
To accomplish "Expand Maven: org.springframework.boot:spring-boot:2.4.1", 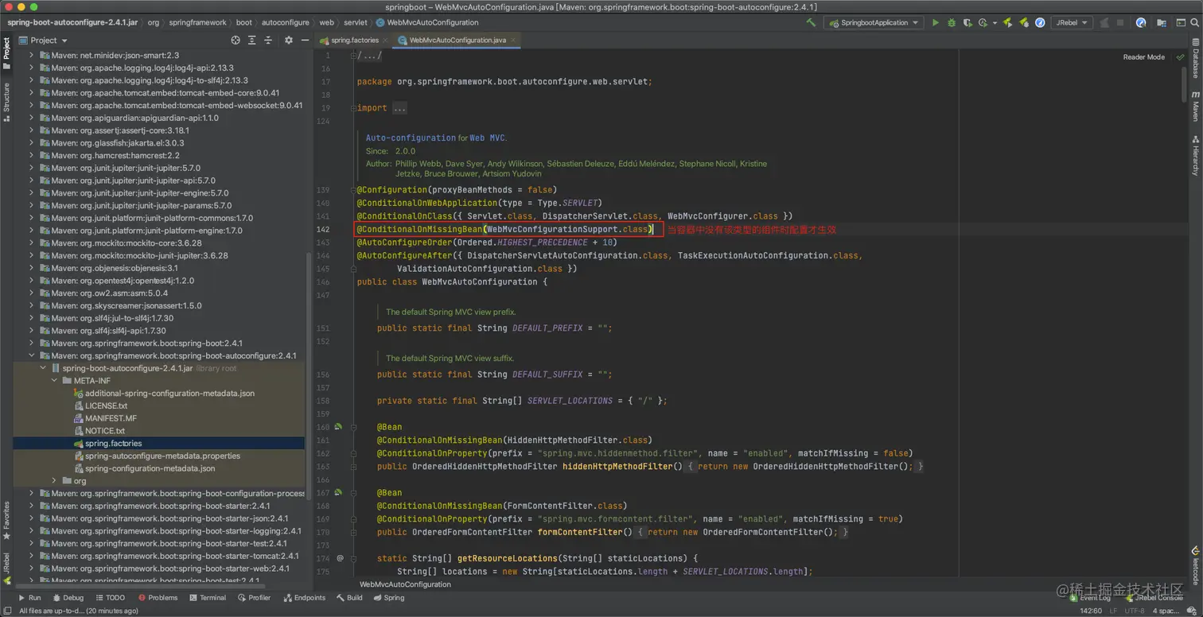I will [32, 343].
